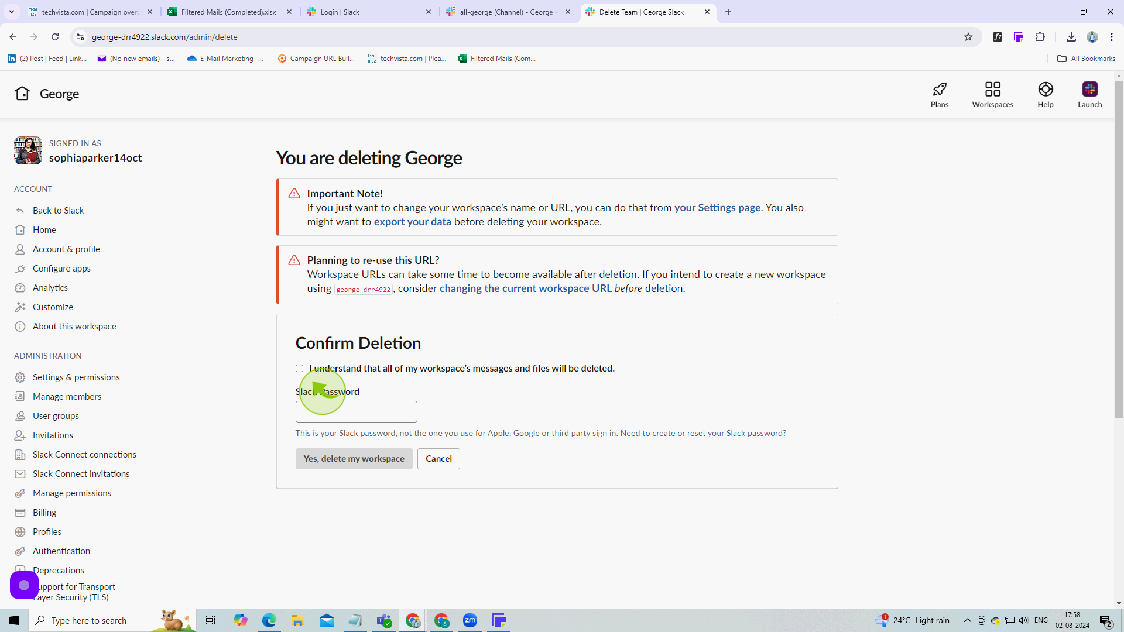Switch to Filtered Mails (Completed).xlsx tab
Image resolution: width=1124 pixels, height=632 pixels.
[x=228, y=12]
